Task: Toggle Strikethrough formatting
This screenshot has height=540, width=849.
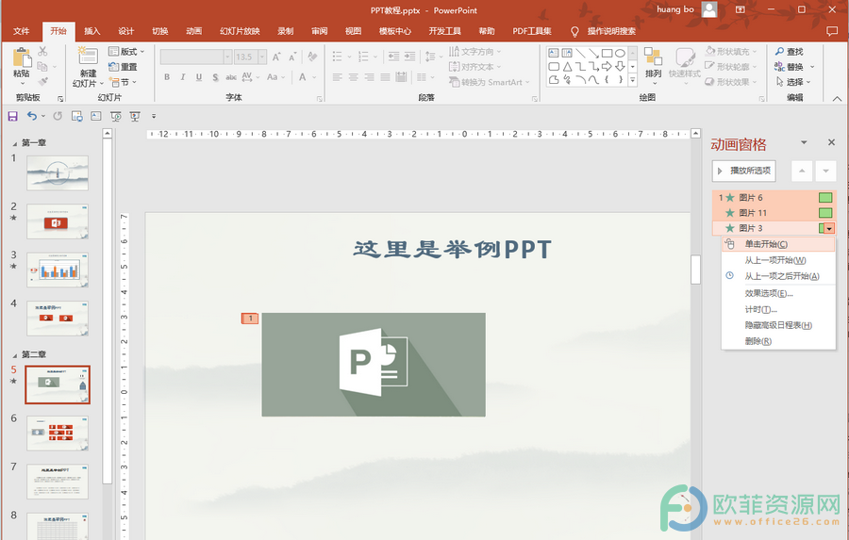Action: (231, 77)
